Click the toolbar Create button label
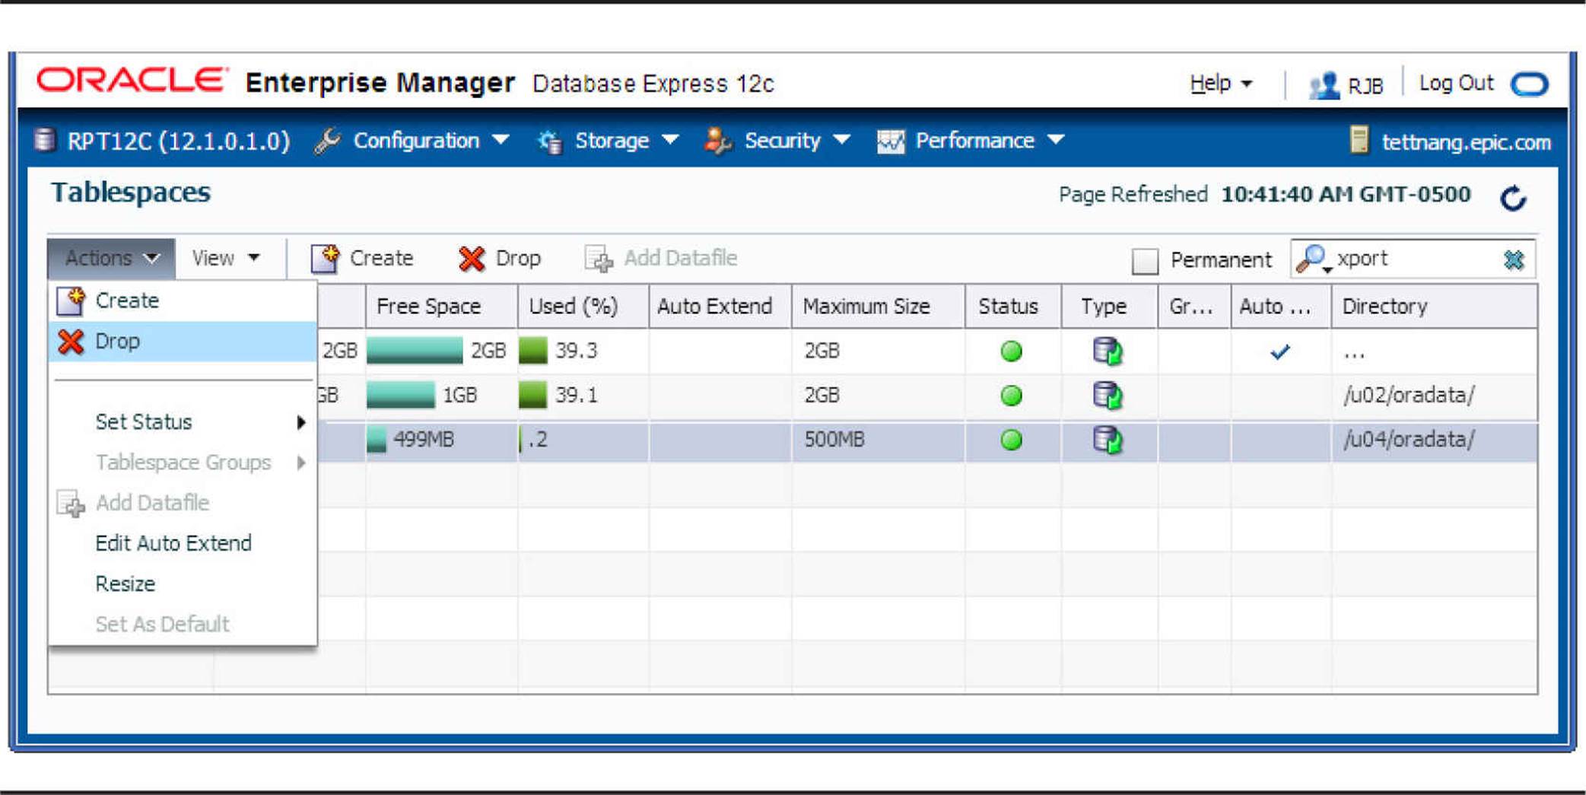Viewport: 1586px width, 795px height. (381, 259)
